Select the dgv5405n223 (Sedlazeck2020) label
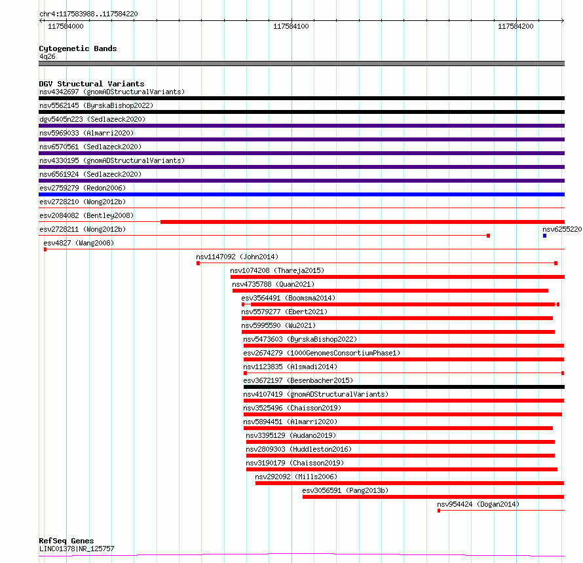The image size is (583, 563). pos(92,119)
